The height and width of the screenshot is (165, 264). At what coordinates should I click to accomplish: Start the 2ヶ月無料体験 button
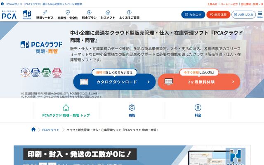tap(199, 82)
